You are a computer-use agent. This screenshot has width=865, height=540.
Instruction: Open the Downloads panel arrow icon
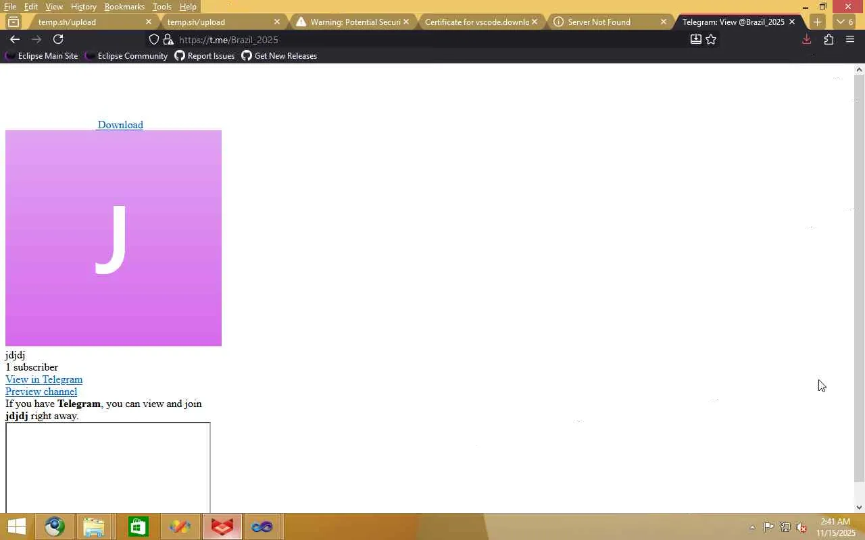click(806, 39)
